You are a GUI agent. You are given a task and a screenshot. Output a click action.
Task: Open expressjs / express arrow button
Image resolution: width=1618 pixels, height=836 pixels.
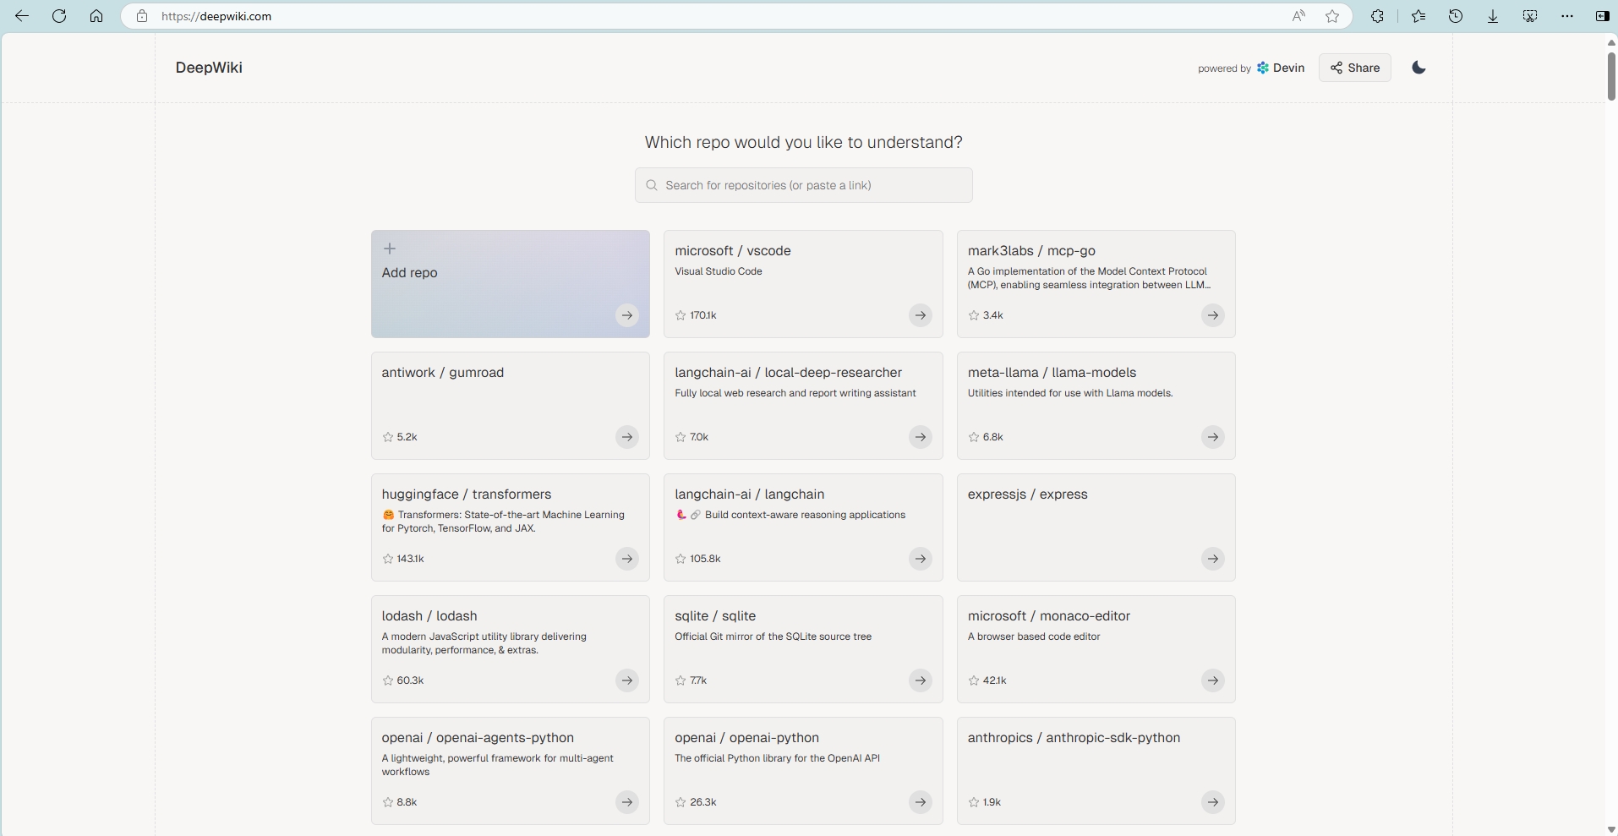(x=1213, y=559)
